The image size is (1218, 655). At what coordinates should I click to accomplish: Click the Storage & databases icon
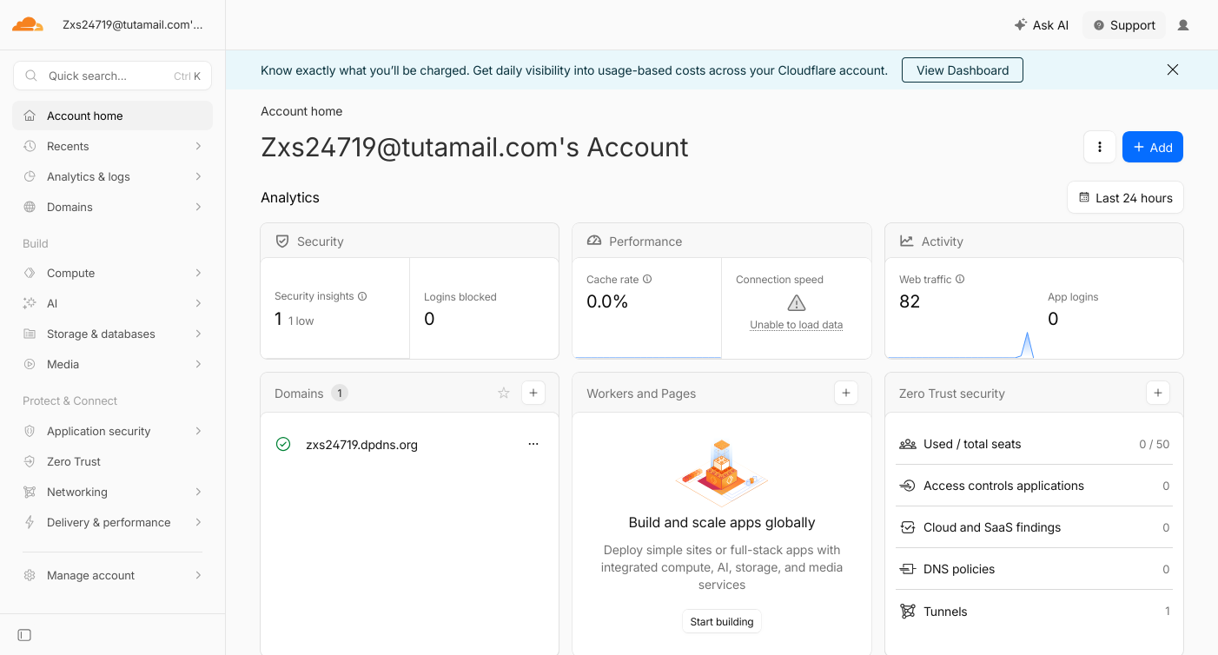30,334
